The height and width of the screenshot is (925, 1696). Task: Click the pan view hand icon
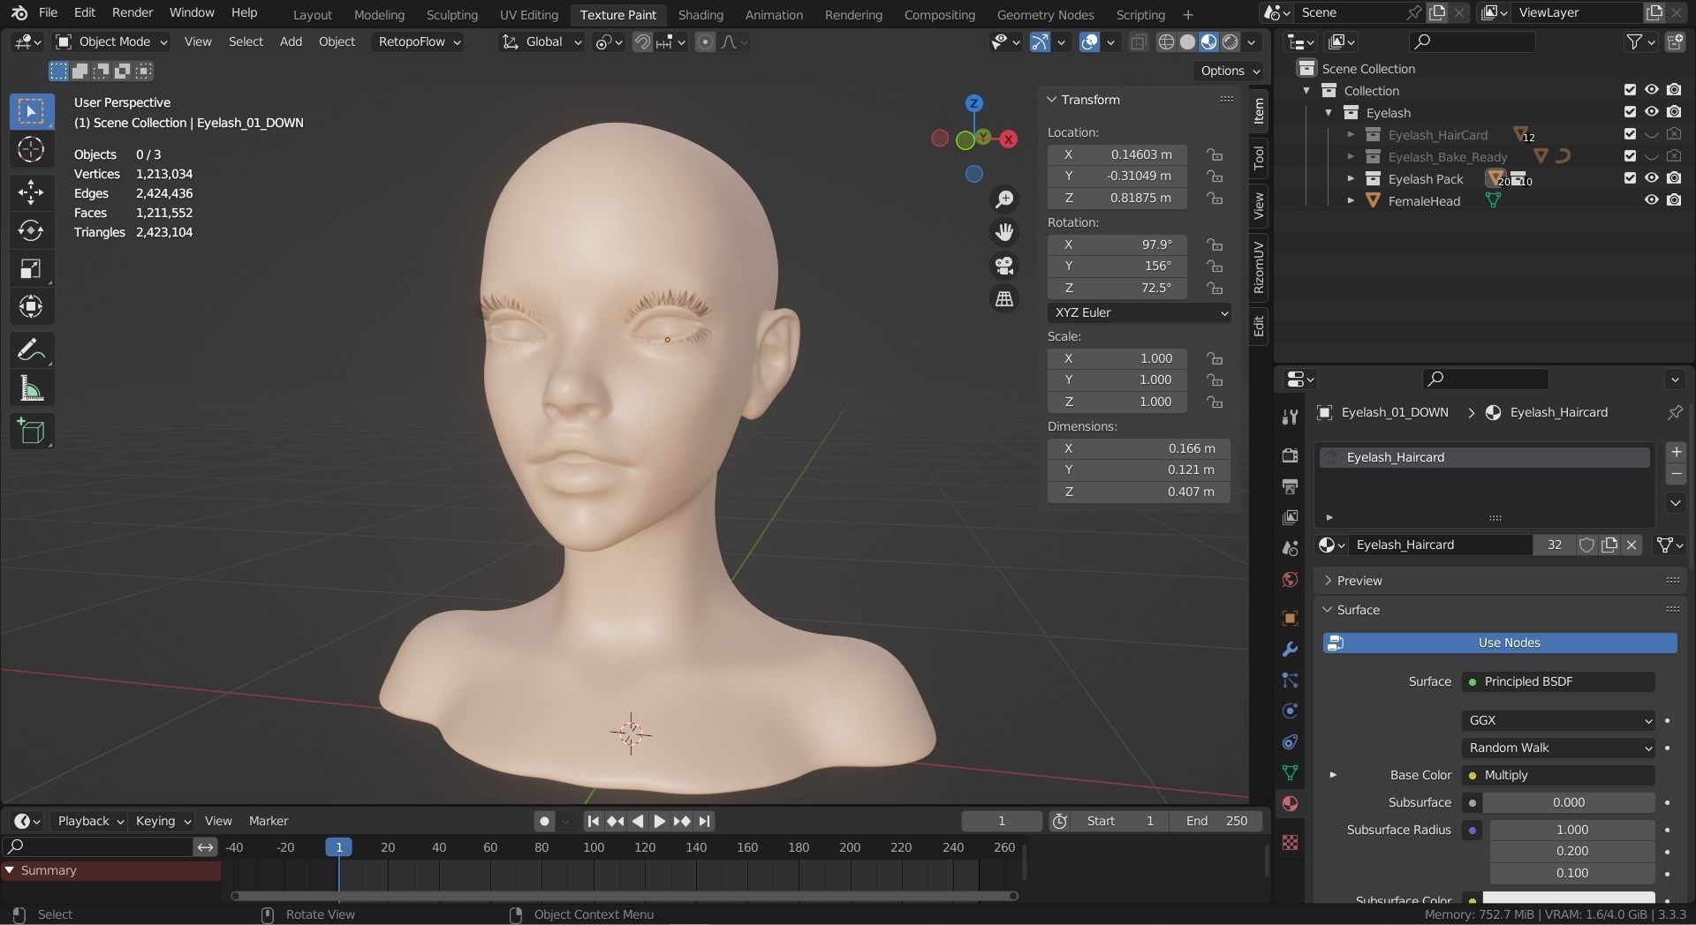click(x=1004, y=232)
